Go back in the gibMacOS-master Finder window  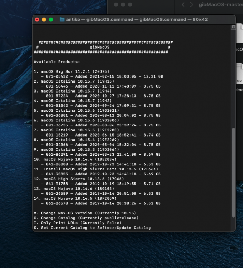pyautogui.click(x=183, y=5)
